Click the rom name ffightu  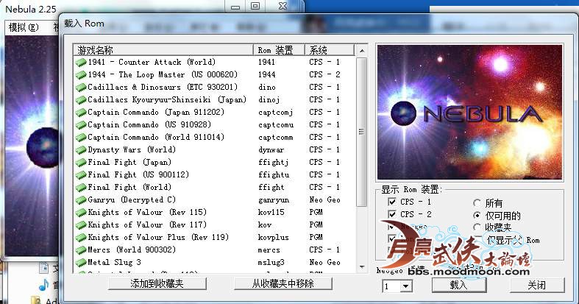(273, 174)
